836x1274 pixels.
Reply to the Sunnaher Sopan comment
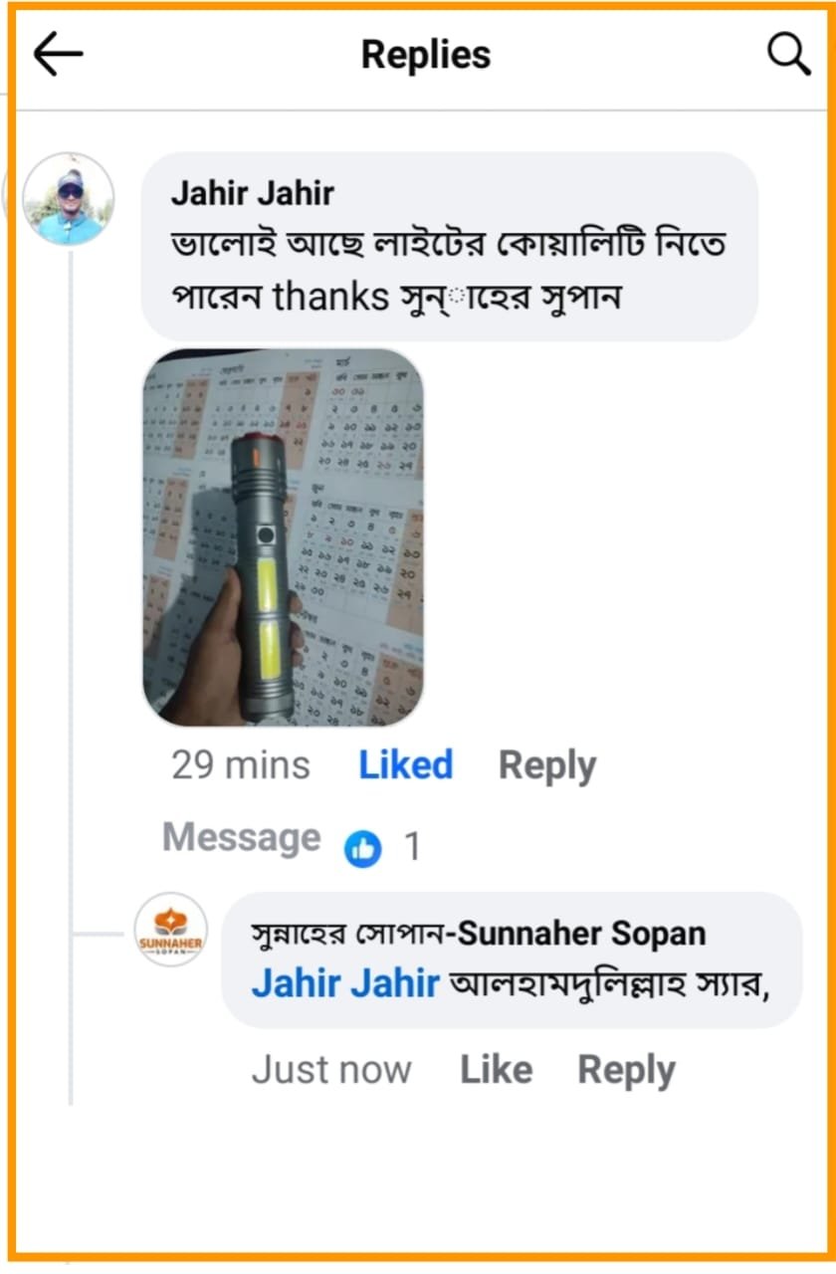[x=626, y=1070]
